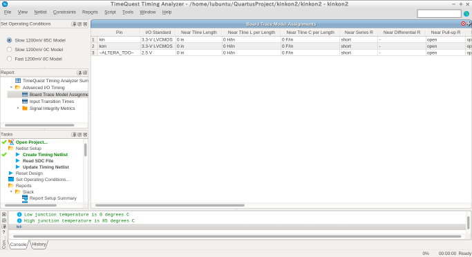Viewport: 472px width, 257px height.
Task: Close the console panel with its X icon
Action: [x=4, y=214]
